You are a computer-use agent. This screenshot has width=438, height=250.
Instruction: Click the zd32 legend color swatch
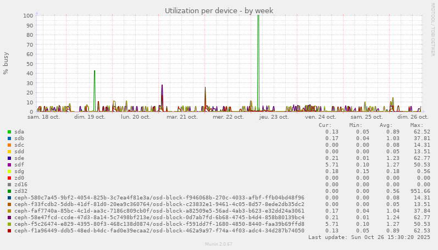[x=9, y=191]
